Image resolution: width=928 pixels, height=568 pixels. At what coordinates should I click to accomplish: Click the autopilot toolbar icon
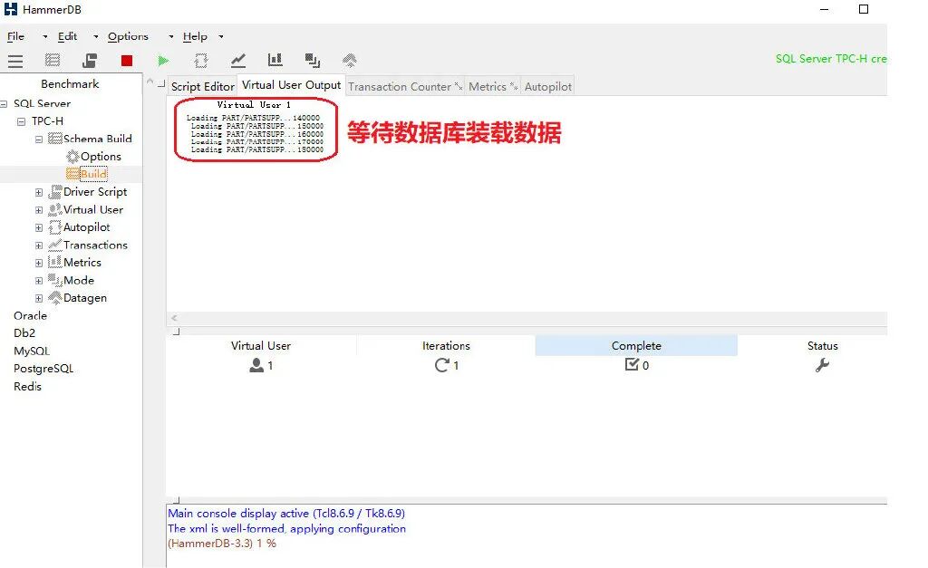[x=200, y=61]
